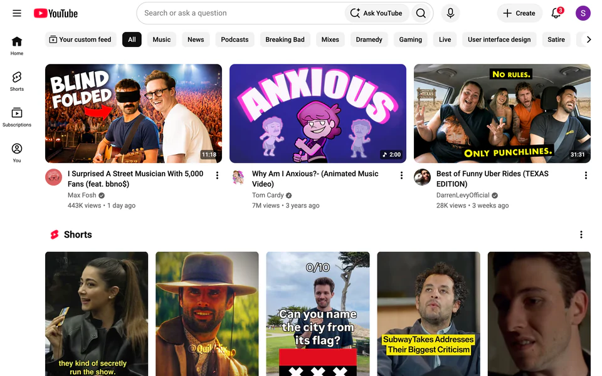Select the Mixes filter chip
The image size is (602, 376).
pos(330,39)
